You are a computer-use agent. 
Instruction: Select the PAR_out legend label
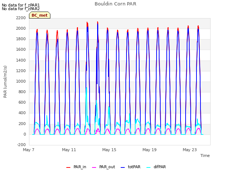click(x=107, y=167)
